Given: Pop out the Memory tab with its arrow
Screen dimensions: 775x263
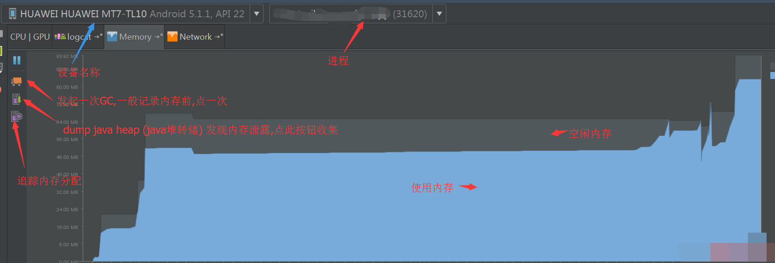Looking at the screenshot, I should [x=158, y=36].
